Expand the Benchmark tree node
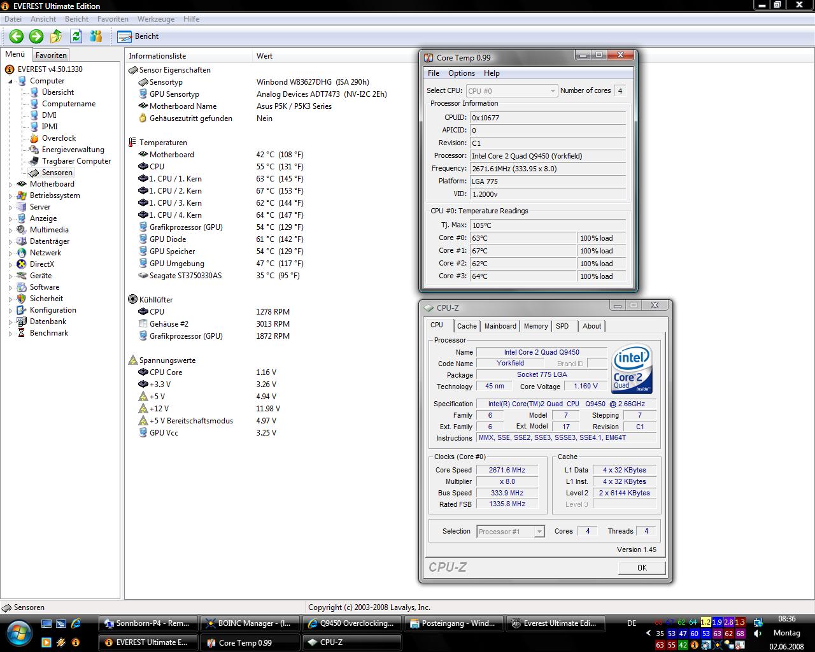Screen dimensions: 815x652 click(x=10, y=334)
